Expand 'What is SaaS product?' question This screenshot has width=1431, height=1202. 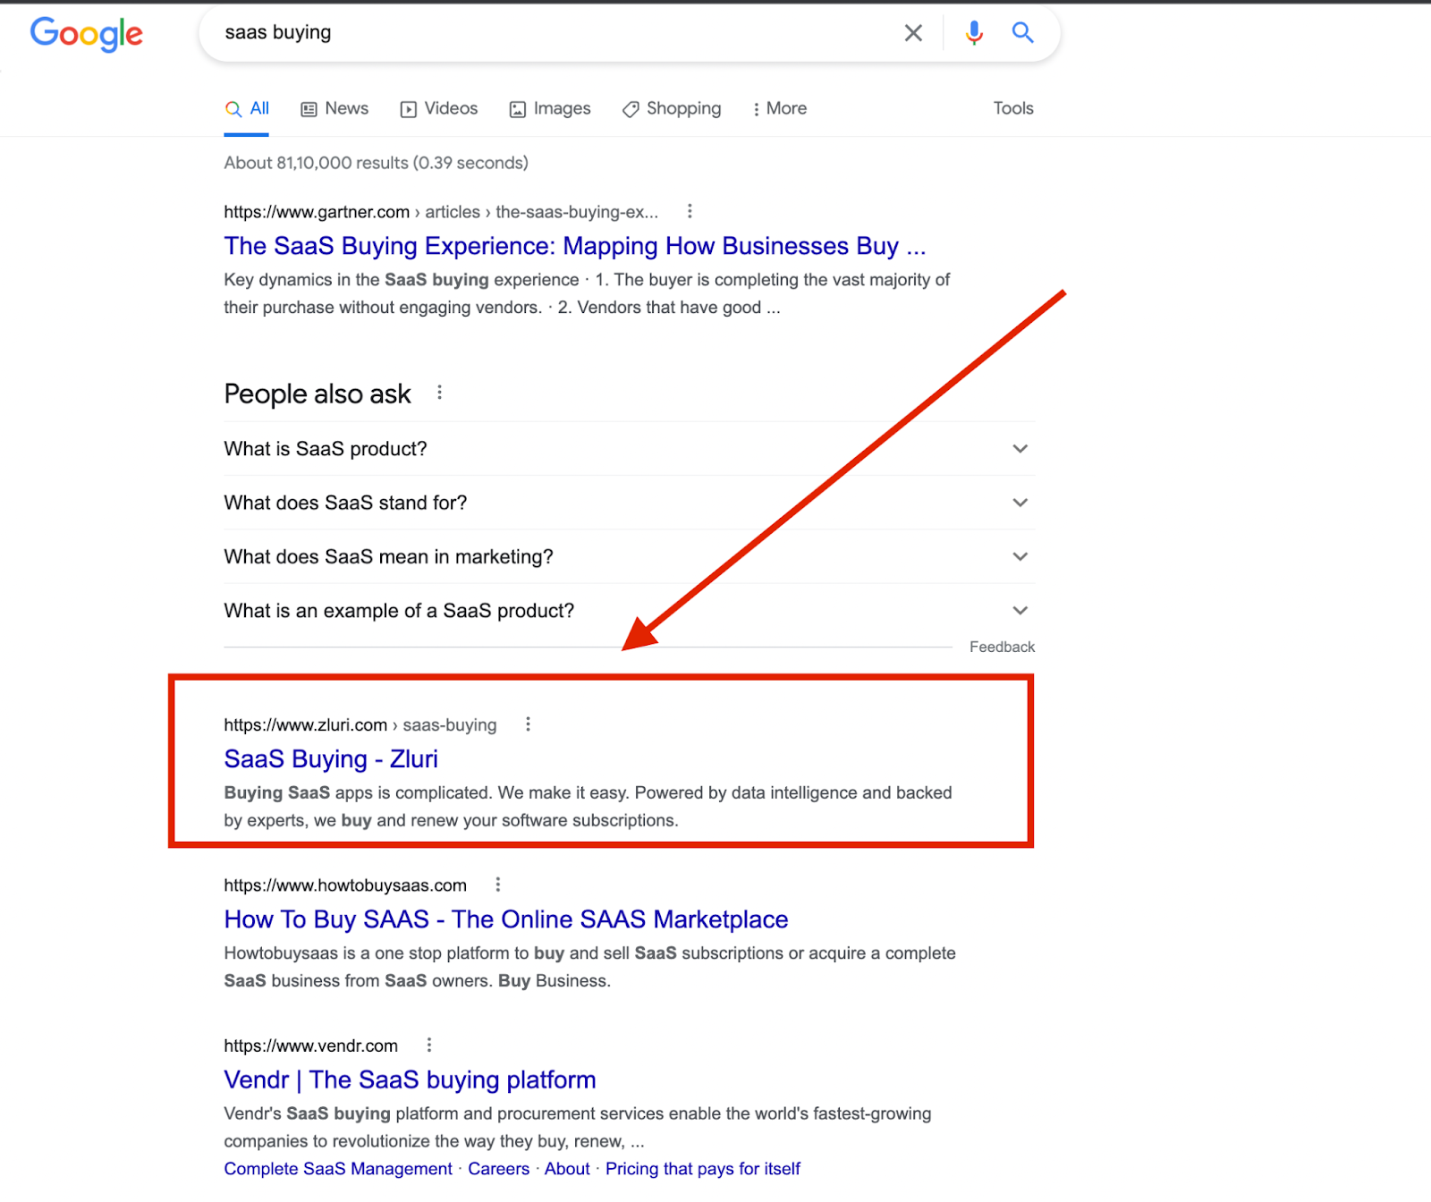click(630, 448)
